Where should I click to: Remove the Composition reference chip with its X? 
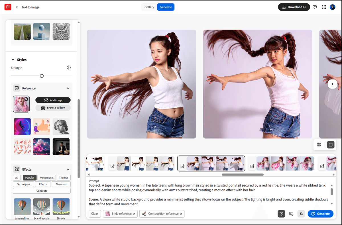[x=181, y=214]
